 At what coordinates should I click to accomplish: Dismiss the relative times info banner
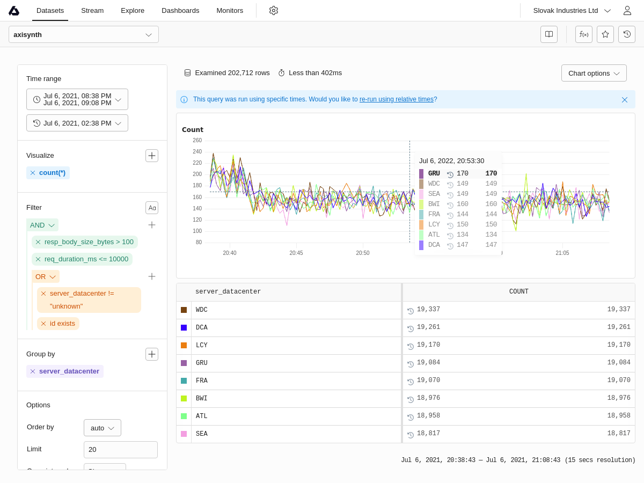pos(625,100)
